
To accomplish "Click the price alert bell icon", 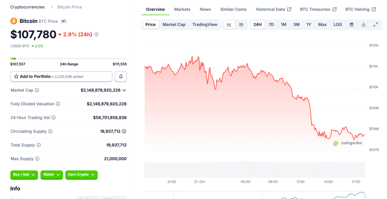I will [121, 76].
